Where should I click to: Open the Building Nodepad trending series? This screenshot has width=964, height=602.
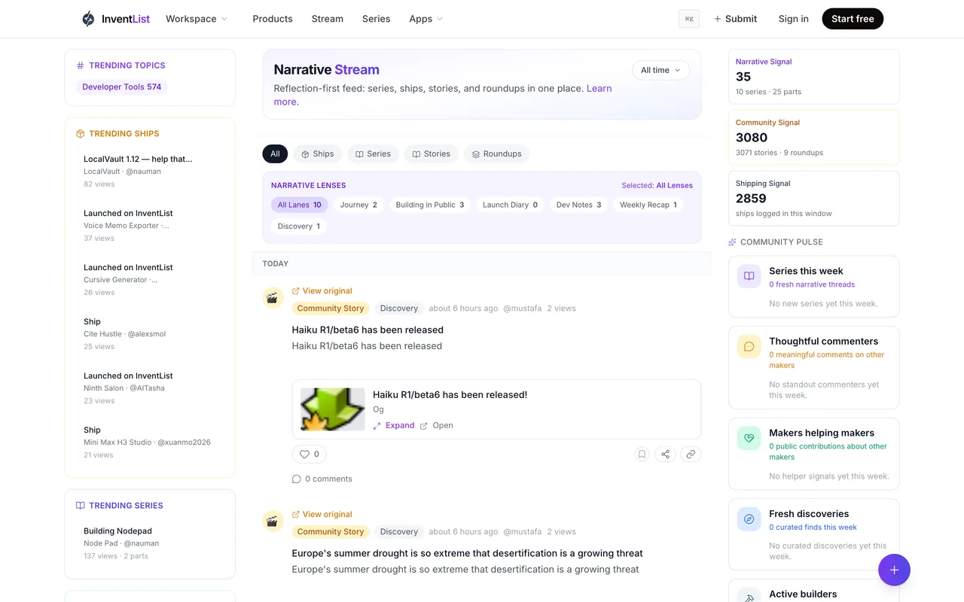click(x=150, y=543)
